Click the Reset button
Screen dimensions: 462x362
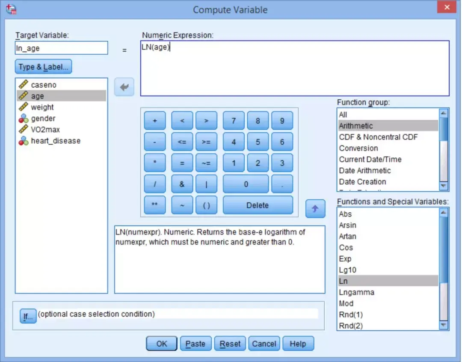coord(230,344)
